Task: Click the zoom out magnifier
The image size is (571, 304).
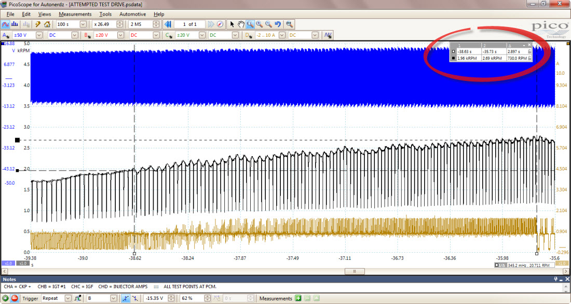Action: pyautogui.click(x=268, y=24)
